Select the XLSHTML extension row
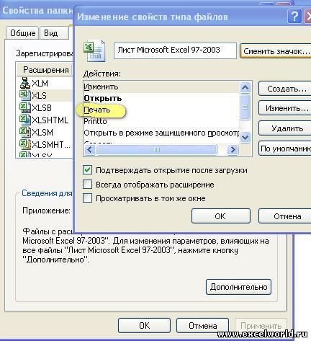The height and width of the screenshot is (341, 311). tap(45, 120)
